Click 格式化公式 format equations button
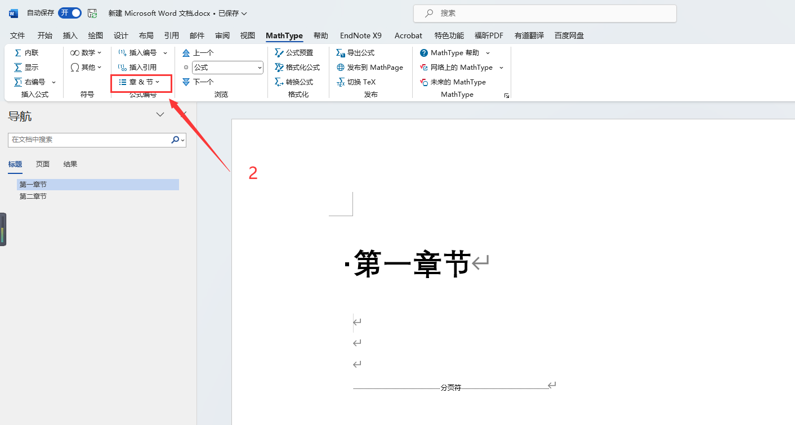This screenshot has width=795, height=425. 297,67
